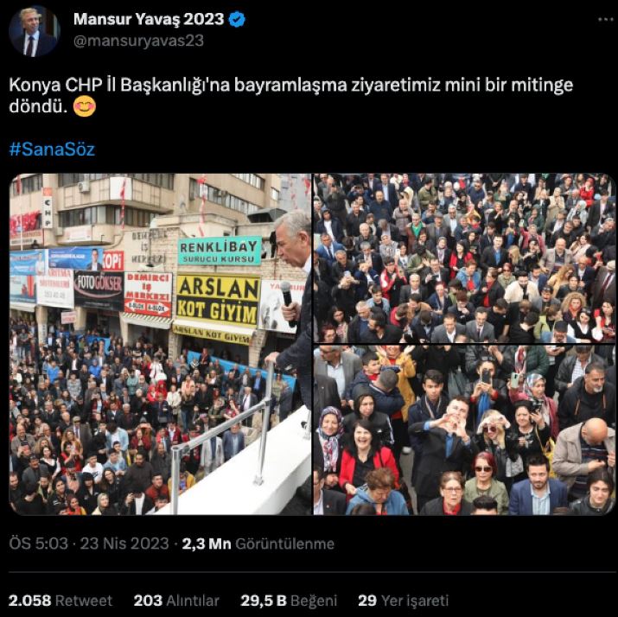Open the #SanaSöz hashtag link
The height and width of the screenshot is (617, 618).
[52, 149]
